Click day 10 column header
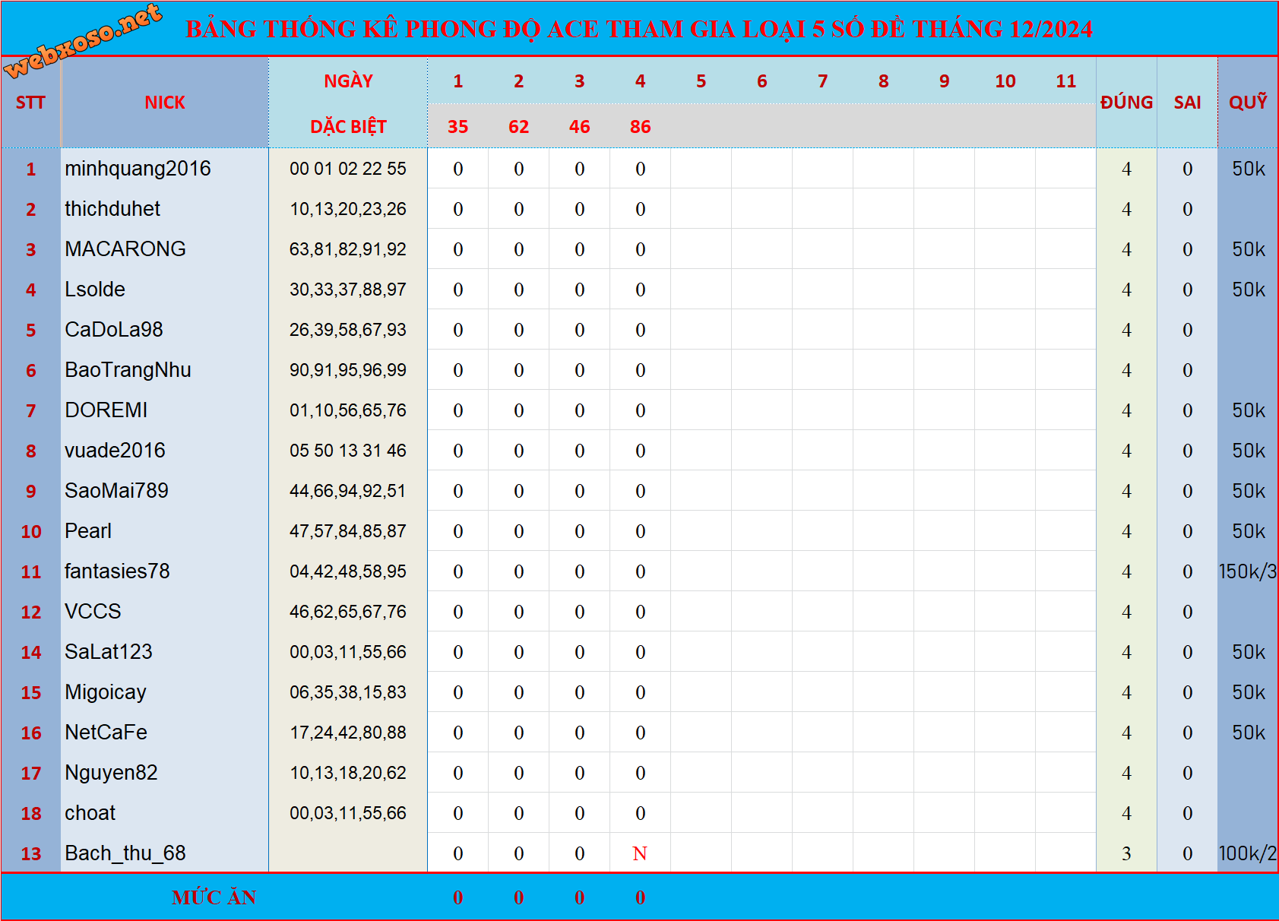The image size is (1279, 921). [x=1005, y=81]
